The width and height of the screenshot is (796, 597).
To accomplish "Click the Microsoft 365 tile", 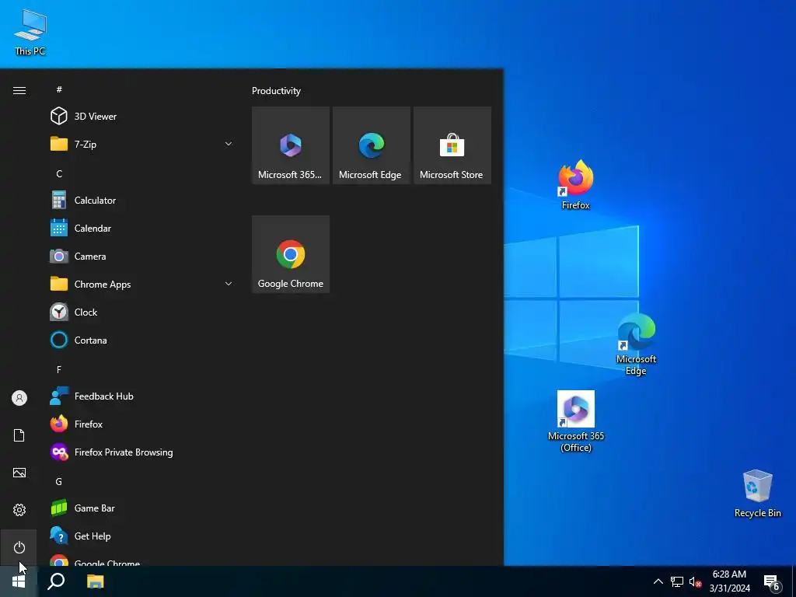I will [x=291, y=145].
